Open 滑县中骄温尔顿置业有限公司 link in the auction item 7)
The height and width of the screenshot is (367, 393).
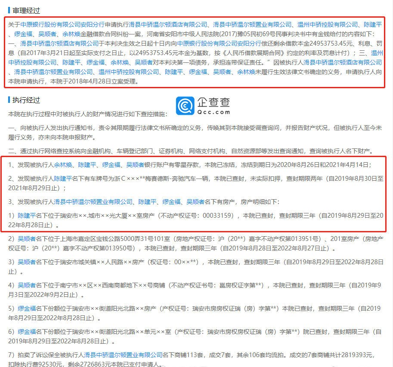(x=123, y=355)
